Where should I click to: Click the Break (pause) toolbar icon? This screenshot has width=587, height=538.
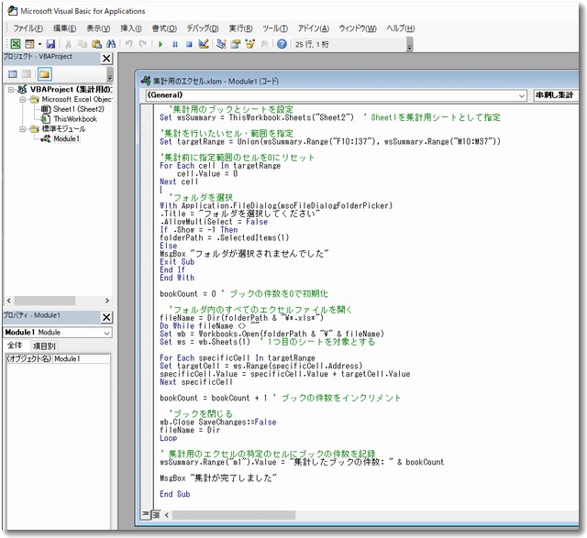[x=175, y=44]
